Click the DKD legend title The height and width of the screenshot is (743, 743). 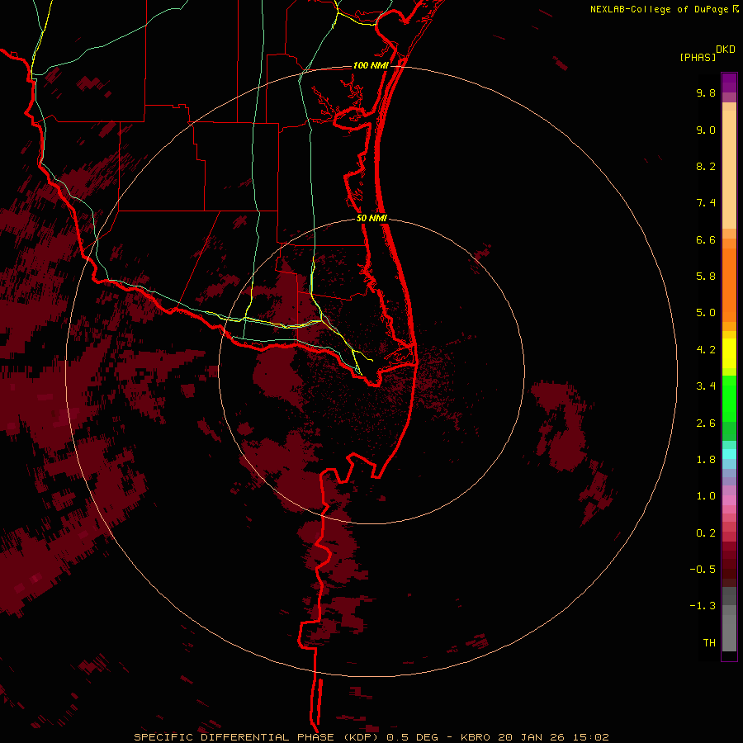[x=726, y=49]
